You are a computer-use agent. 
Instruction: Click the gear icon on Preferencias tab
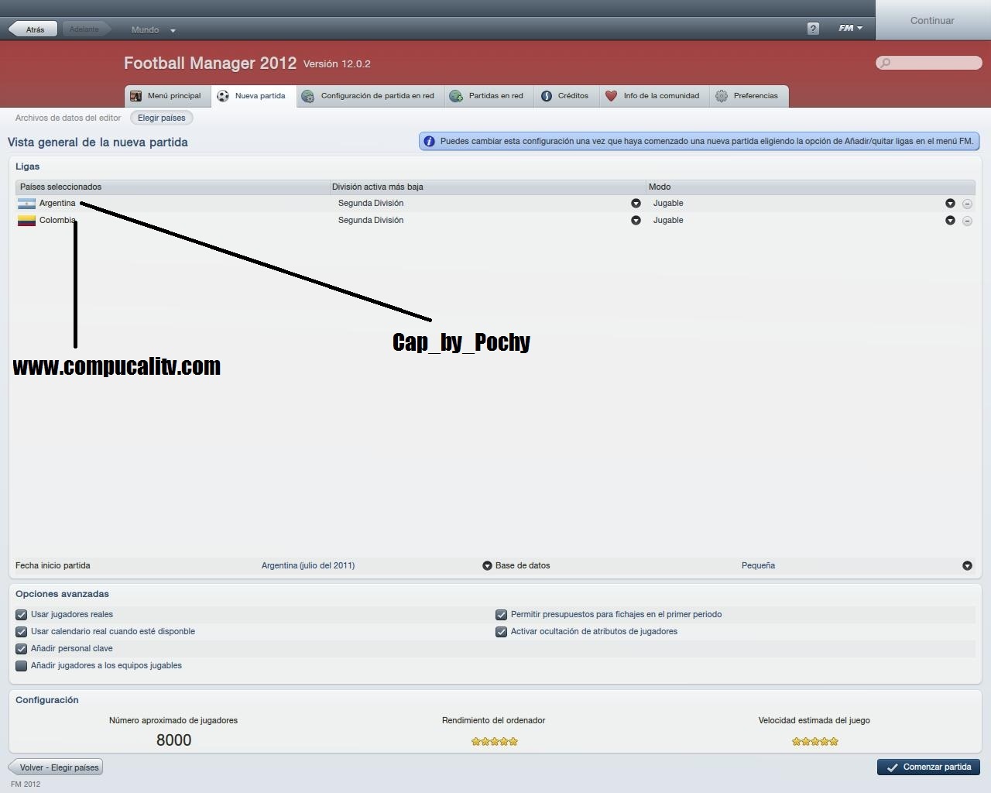tap(720, 95)
